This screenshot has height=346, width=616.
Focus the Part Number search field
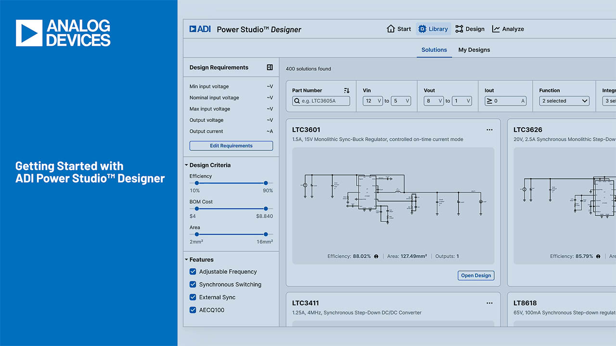321,101
